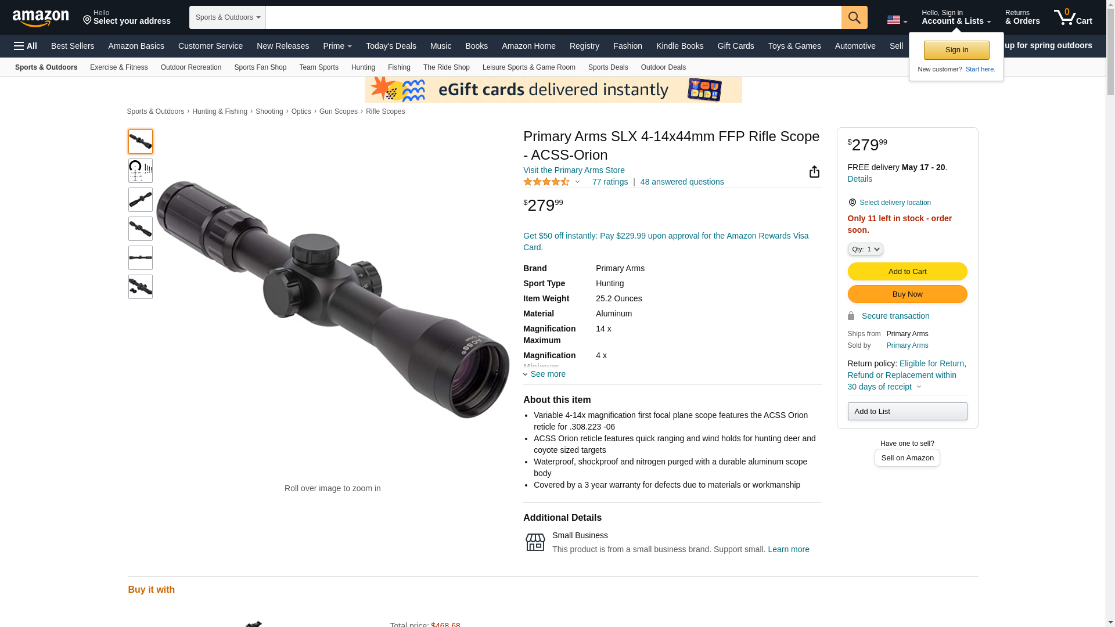Click inside the search text field

tap(553, 17)
